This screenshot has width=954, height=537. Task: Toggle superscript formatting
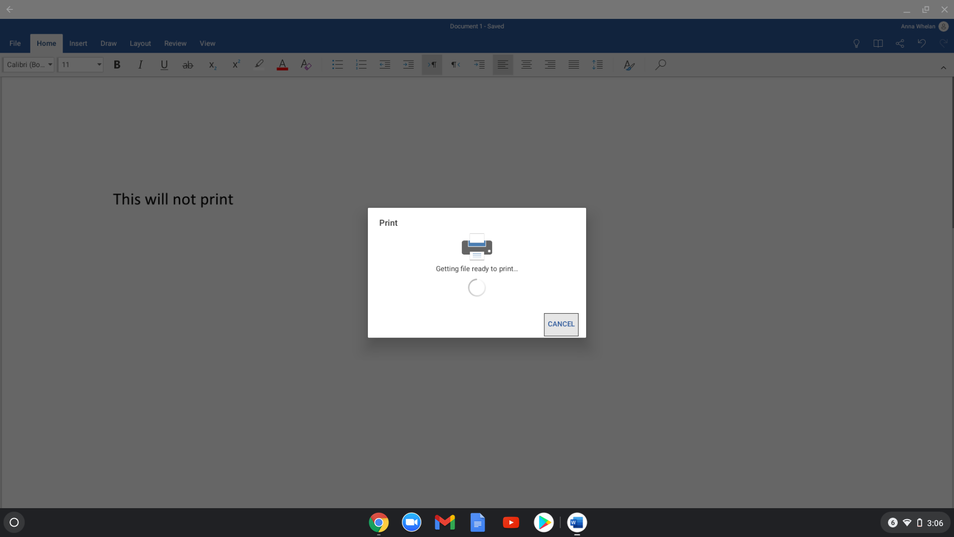pyautogui.click(x=236, y=65)
